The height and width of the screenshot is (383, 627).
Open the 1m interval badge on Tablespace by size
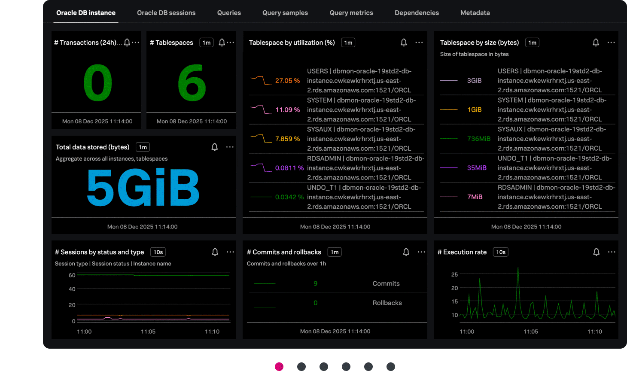[x=532, y=42]
